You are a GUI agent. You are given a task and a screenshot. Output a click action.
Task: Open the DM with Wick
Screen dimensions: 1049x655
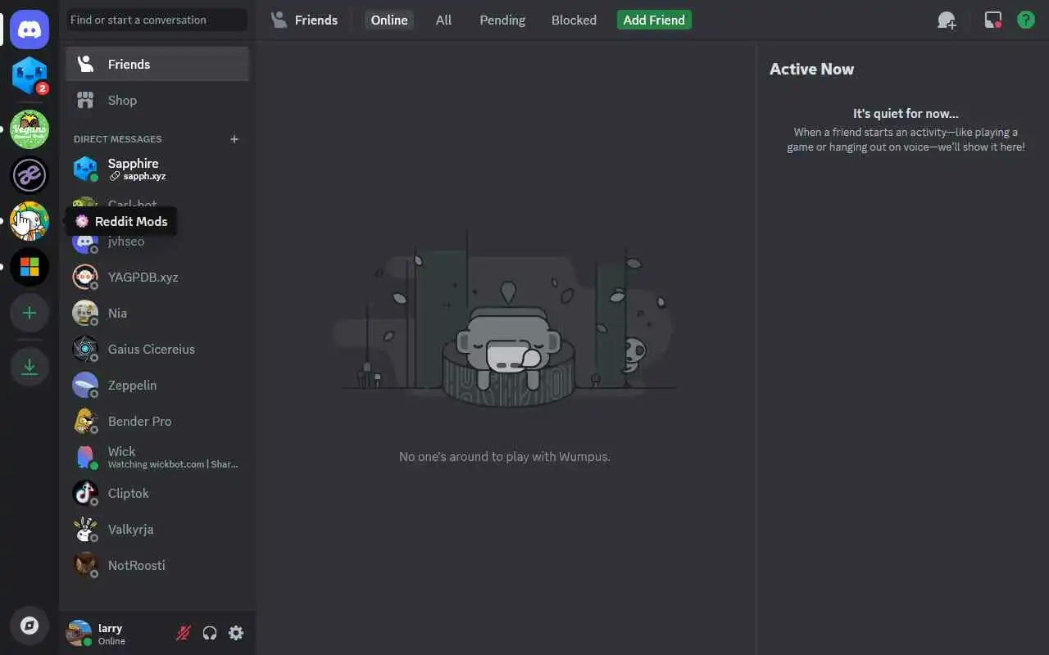point(157,457)
